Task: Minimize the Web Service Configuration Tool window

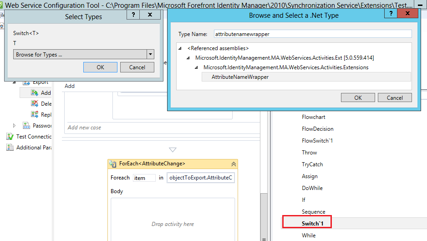Action: point(420,5)
